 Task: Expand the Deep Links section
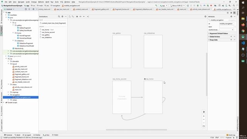209,40
